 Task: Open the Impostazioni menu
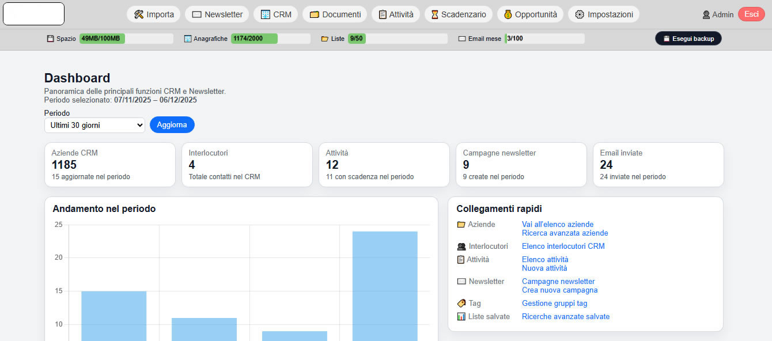click(x=604, y=14)
